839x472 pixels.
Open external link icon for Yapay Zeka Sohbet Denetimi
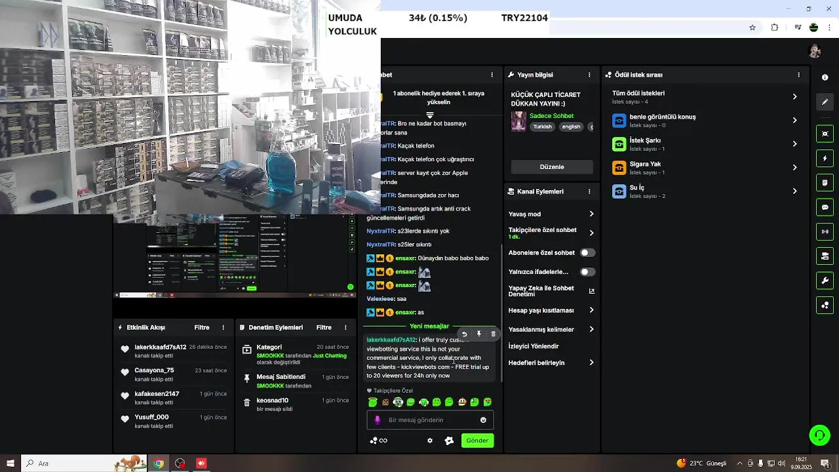tap(592, 291)
